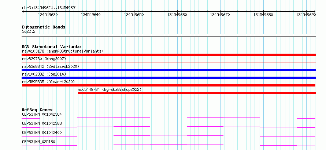Click the 3q22.2 cytogenetic band line
This screenshot has width=326, height=150.
pos(168,35)
